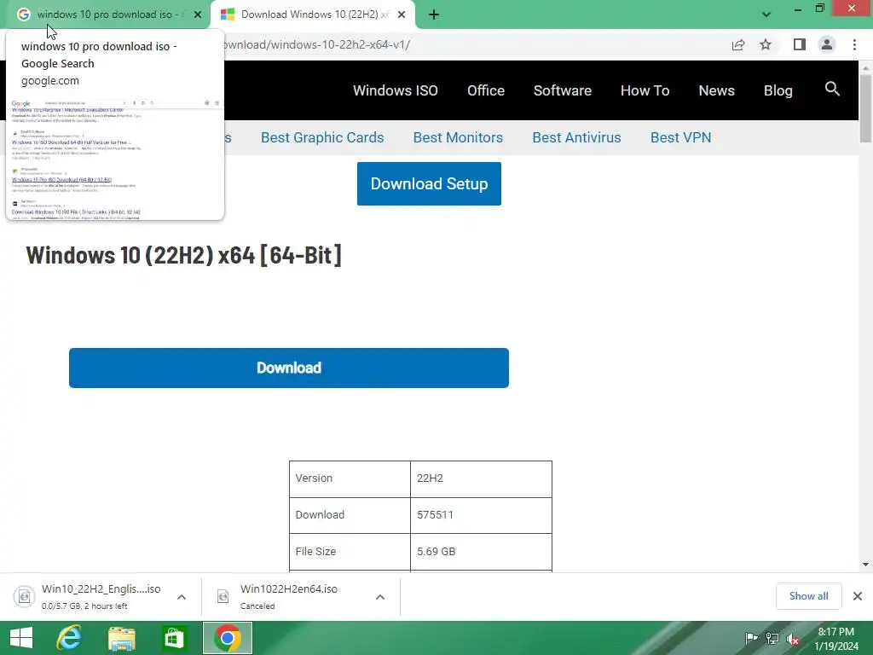Click the scrollbar down arrow

coord(865,565)
